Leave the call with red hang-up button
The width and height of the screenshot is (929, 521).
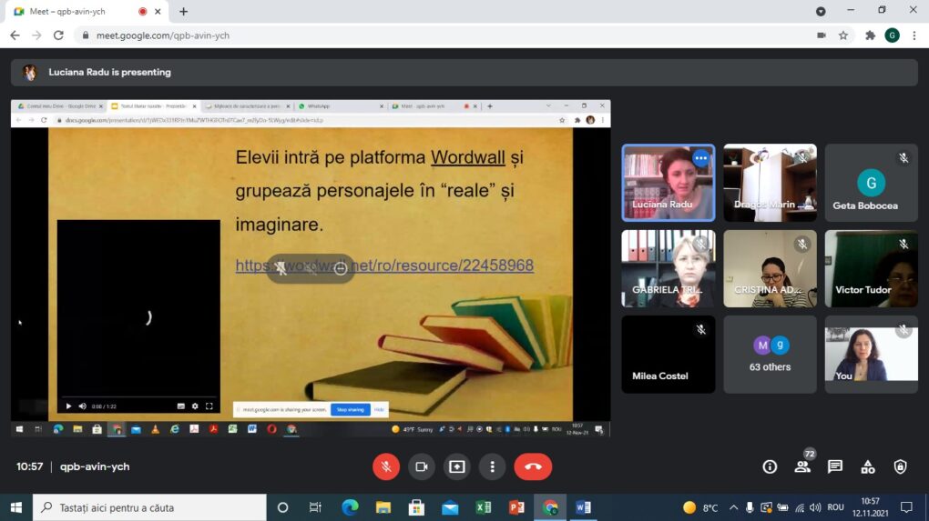533,466
